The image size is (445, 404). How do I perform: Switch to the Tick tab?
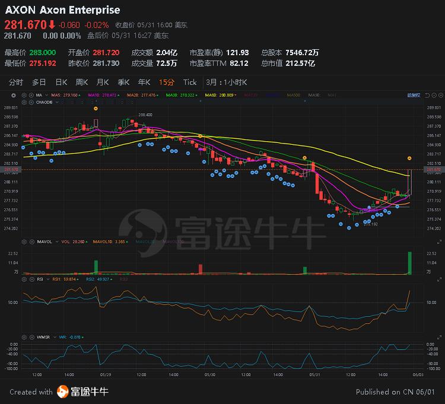pyautogui.click(x=190, y=82)
